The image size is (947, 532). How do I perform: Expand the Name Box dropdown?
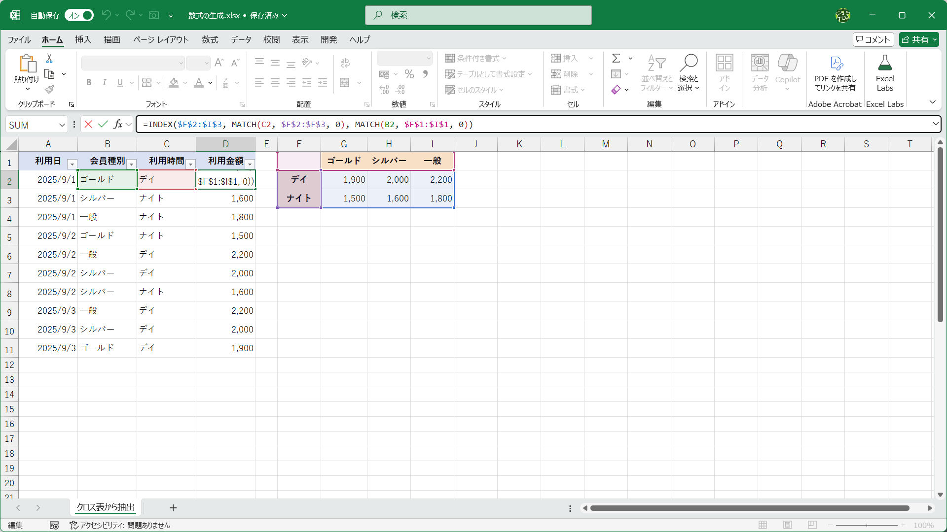[x=62, y=125]
